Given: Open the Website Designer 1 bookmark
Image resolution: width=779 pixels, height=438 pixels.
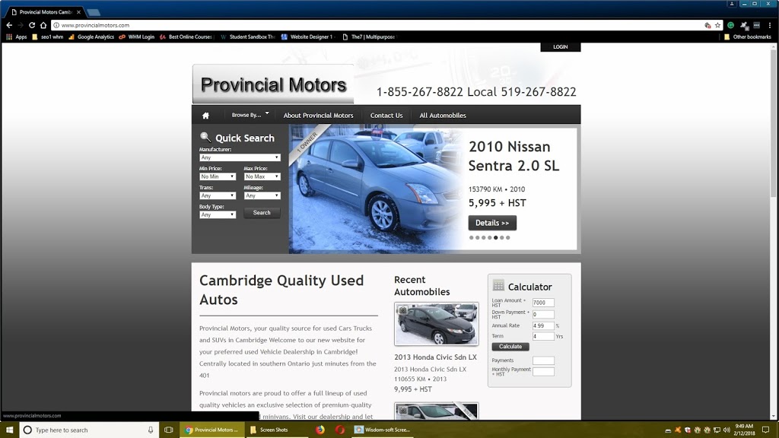Looking at the screenshot, I should pos(307,36).
